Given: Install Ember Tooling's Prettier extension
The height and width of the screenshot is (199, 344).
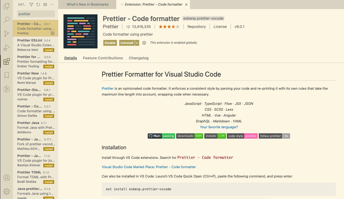Looking at the screenshot, I should tap(49, 67).
